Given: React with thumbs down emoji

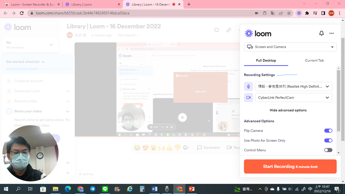Looking at the screenshot, I should [x=177, y=148].
